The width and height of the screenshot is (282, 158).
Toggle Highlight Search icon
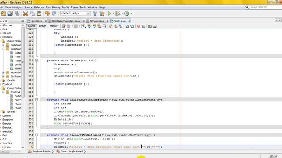click(x=99, y=26)
